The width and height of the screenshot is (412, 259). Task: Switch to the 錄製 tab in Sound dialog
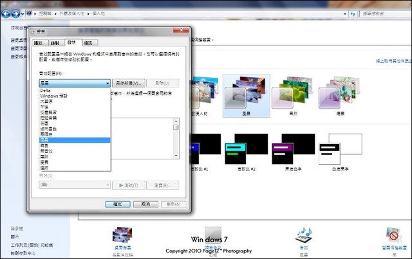[x=57, y=43]
